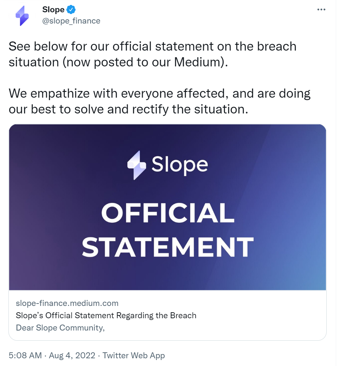Click the "See below for our official statement" line

pyautogui.click(x=152, y=46)
